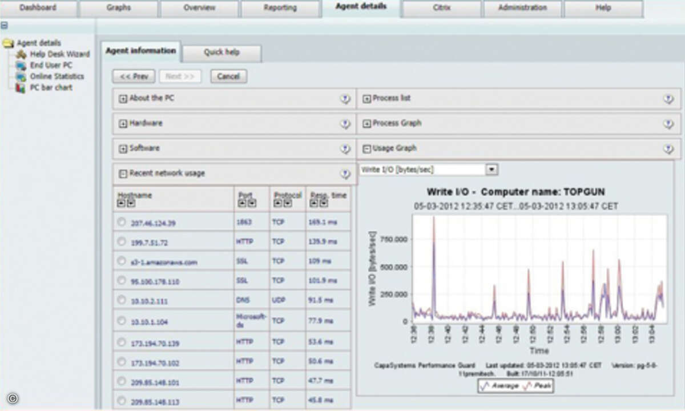Click the Write I/O chart area
Viewport: 685px width, 411px height.
539,268
